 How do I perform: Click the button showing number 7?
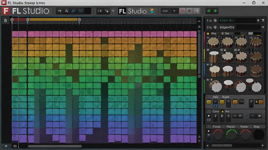tap(215, 116)
